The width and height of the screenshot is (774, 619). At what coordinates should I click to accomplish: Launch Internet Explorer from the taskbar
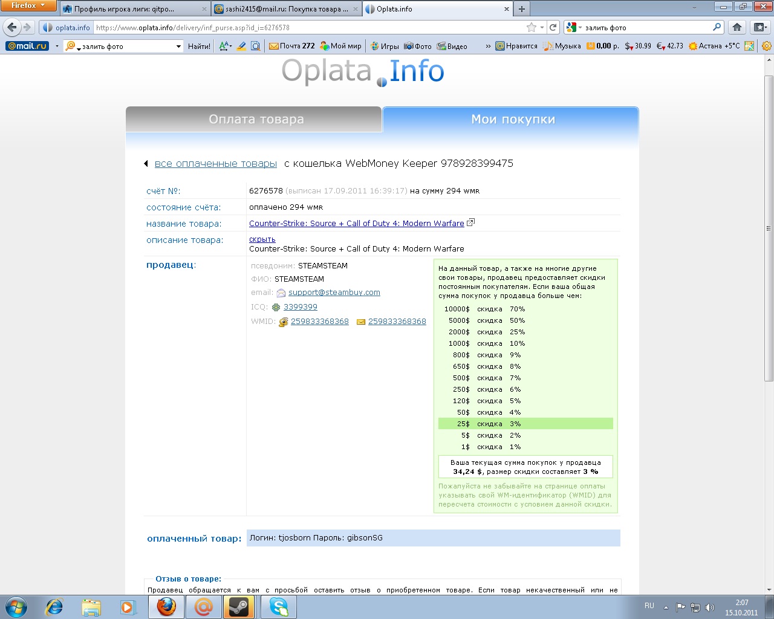coord(54,607)
